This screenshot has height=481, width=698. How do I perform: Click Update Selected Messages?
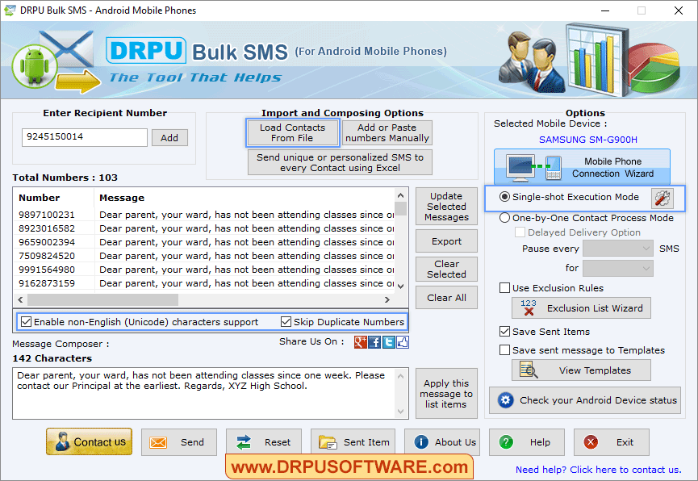pyautogui.click(x=446, y=207)
